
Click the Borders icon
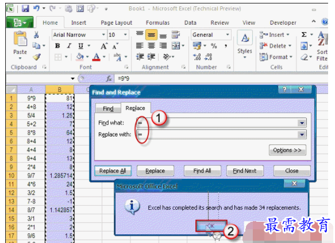pyautogui.click(x=58, y=57)
